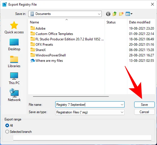Open the Save as type combo box
The height and width of the screenshot is (145, 157).
click(x=90, y=112)
